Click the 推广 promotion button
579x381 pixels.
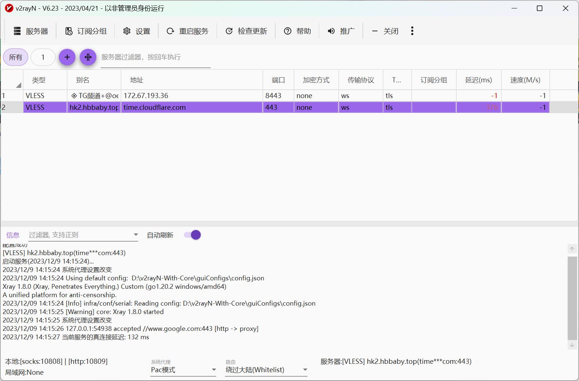click(x=341, y=31)
